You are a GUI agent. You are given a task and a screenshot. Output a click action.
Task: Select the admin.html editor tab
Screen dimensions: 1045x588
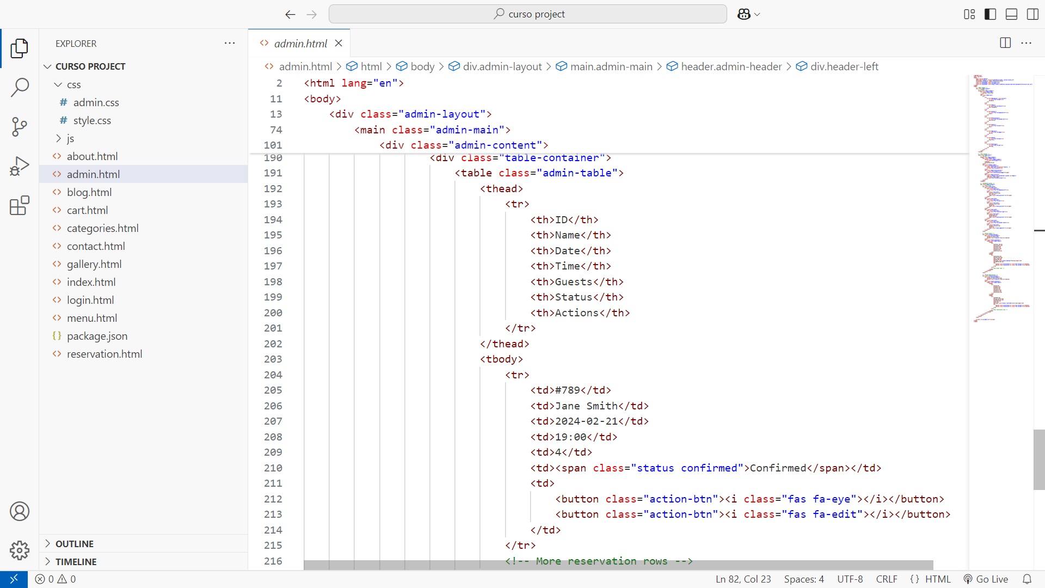click(300, 43)
